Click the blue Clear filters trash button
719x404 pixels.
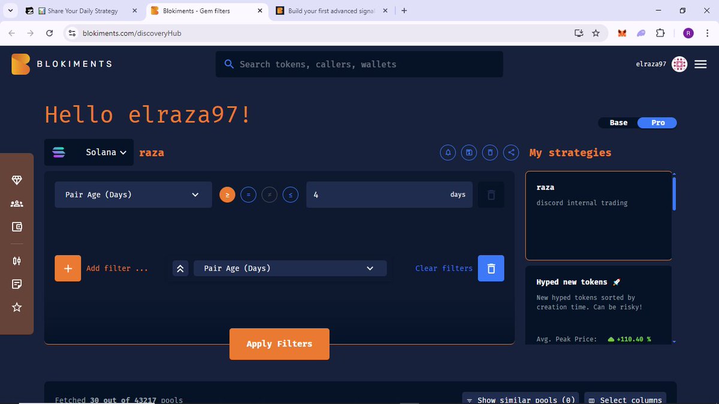coord(491,268)
